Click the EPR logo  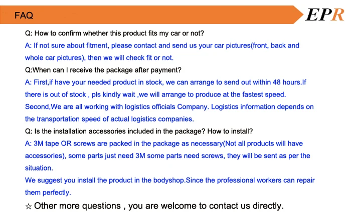(x=324, y=14)
